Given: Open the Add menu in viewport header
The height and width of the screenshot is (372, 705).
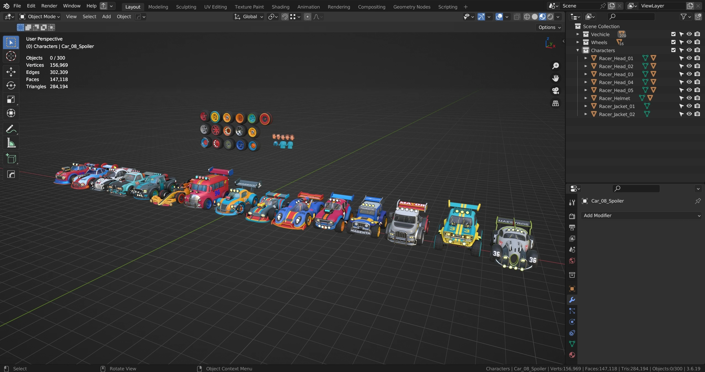Looking at the screenshot, I should coord(106,17).
